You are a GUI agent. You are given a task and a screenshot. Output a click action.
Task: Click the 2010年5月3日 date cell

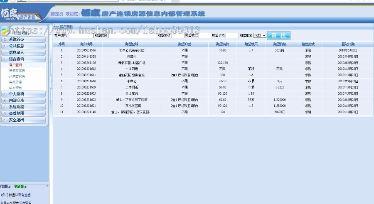(348, 50)
